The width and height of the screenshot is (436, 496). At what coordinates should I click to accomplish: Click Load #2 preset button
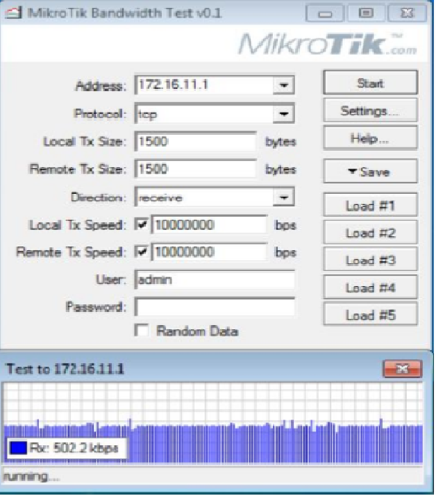(x=370, y=233)
